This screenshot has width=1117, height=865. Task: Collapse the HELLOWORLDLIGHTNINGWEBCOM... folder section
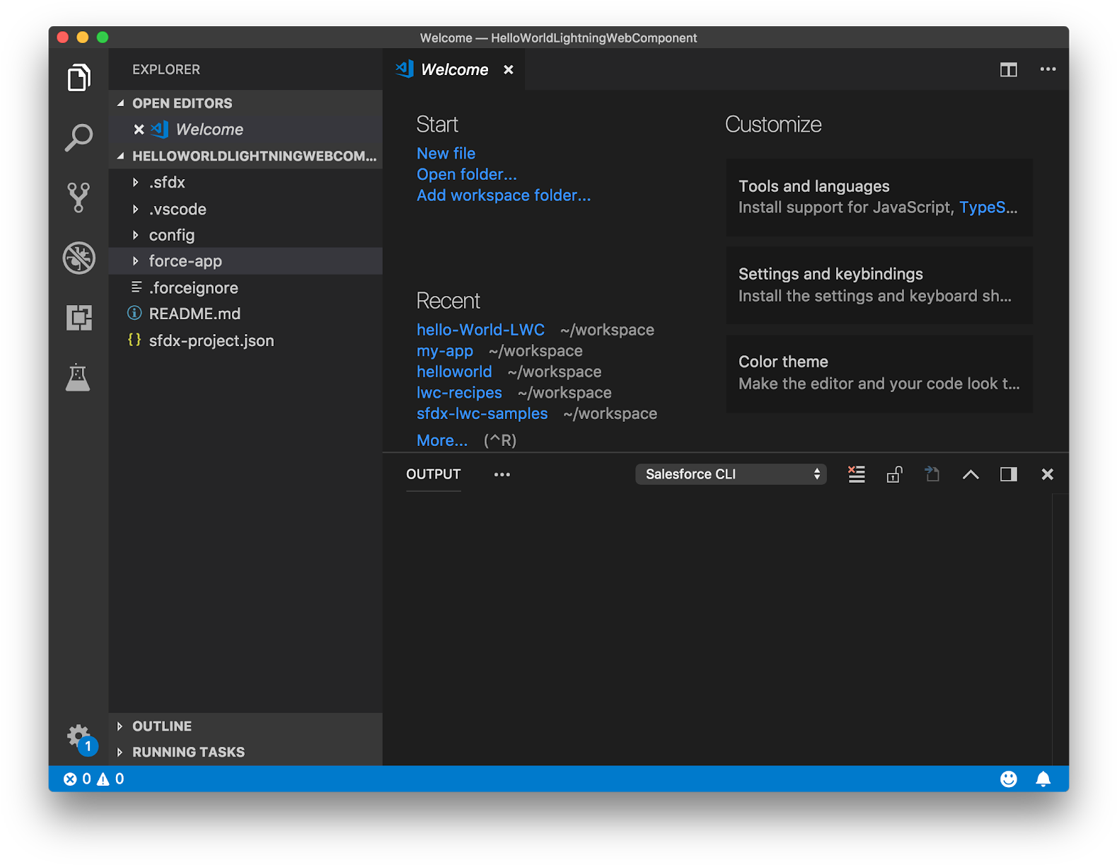click(245, 156)
